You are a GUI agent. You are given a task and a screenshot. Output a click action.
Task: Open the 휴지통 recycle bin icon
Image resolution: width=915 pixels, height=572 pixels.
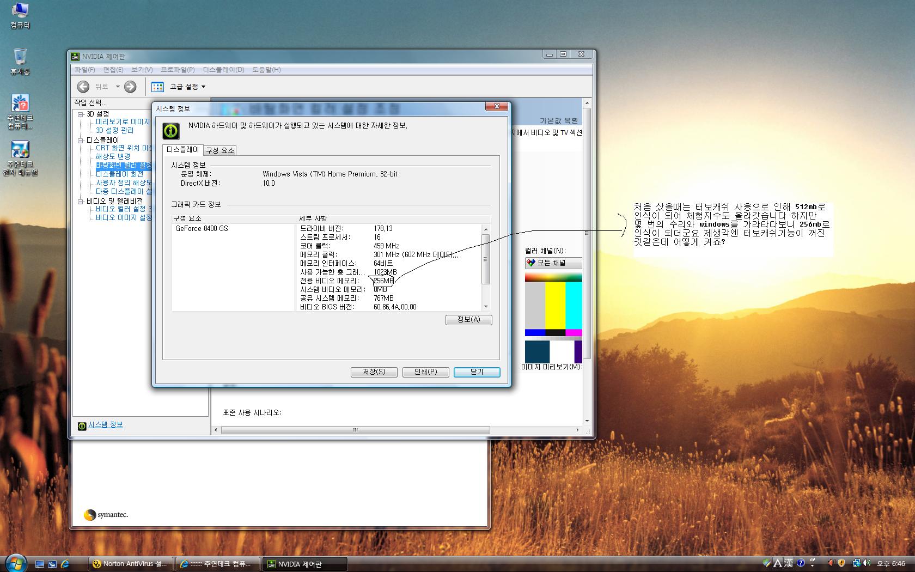tap(20, 61)
